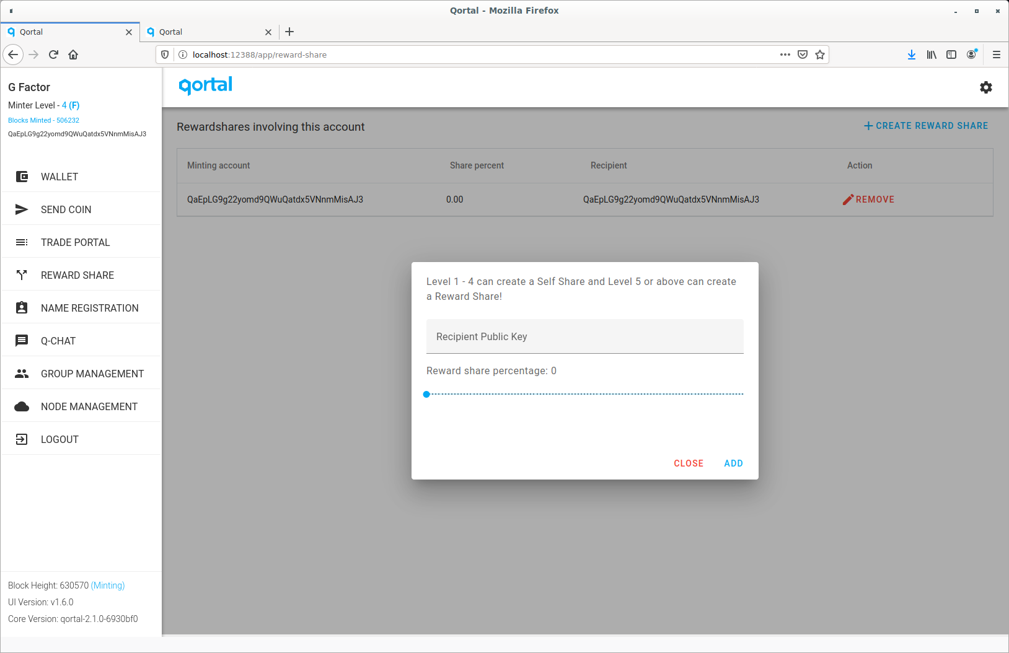Close the first Qortal tab
Viewport: 1009px width, 653px height.
(129, 32)
